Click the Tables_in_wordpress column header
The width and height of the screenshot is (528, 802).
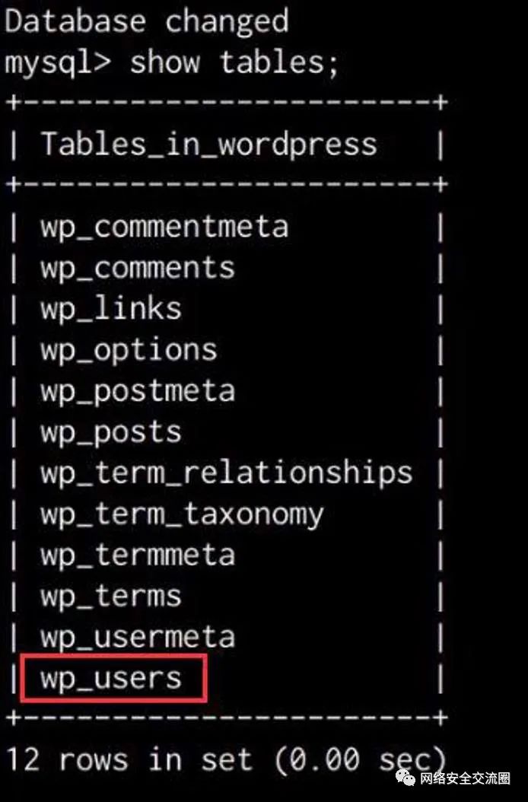(208, 144)
